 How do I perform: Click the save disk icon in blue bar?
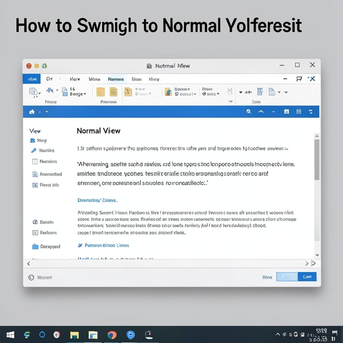click(287, 112)
